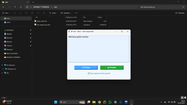Open the Görünüm view dropdown

tap(66, 13)
